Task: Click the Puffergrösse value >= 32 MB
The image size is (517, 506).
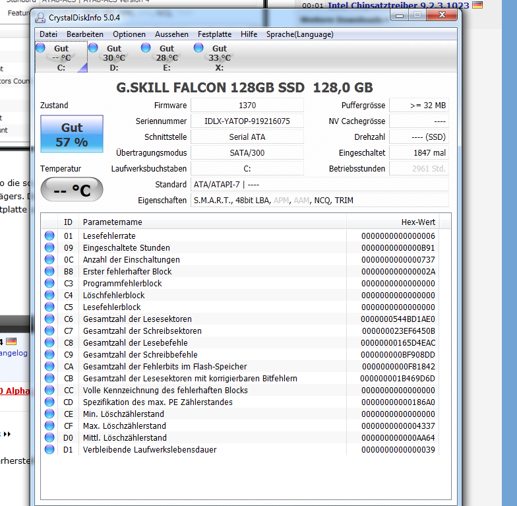Action: point(419,106)
